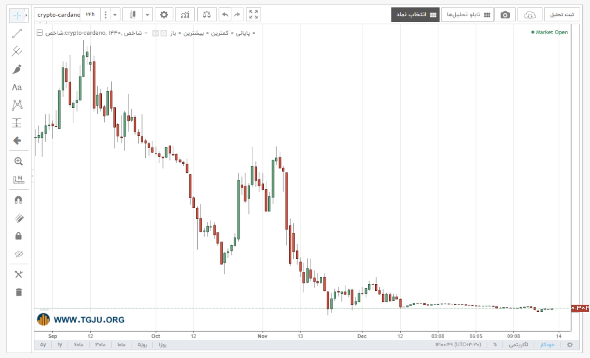Activate the zoom-in magnifier tool
Screen dimensions: 590x358
point(18,161)
